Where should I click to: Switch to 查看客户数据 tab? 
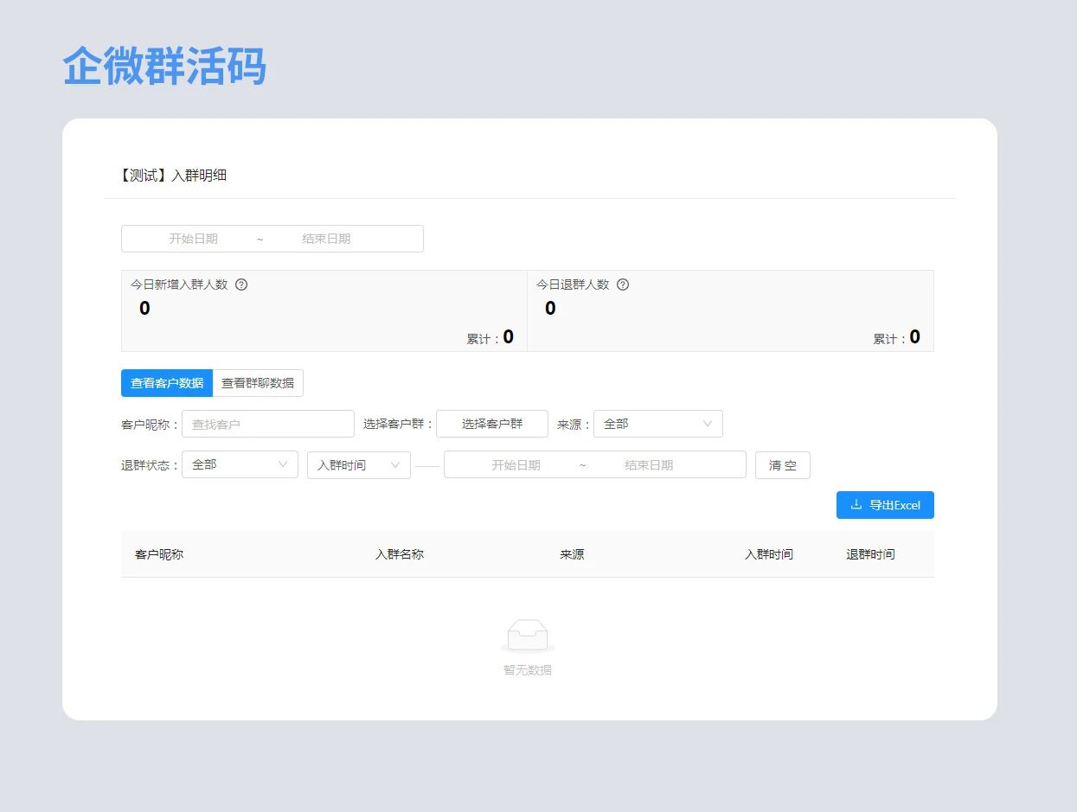167,383
